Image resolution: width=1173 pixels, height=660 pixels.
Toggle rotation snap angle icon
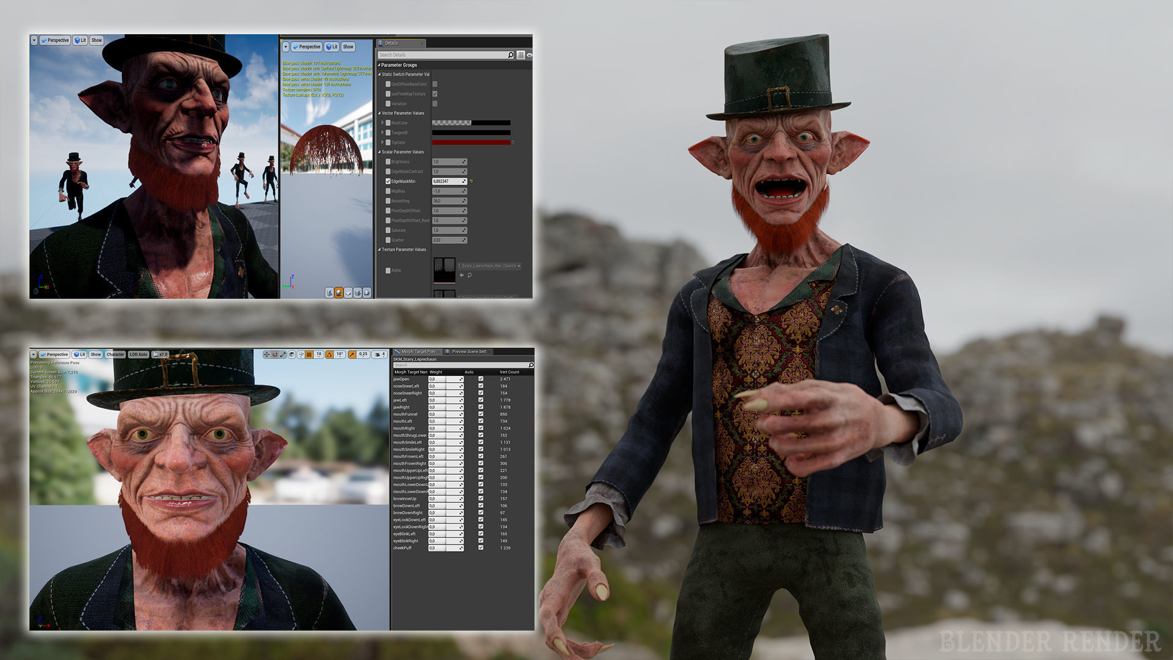(329, 354)
